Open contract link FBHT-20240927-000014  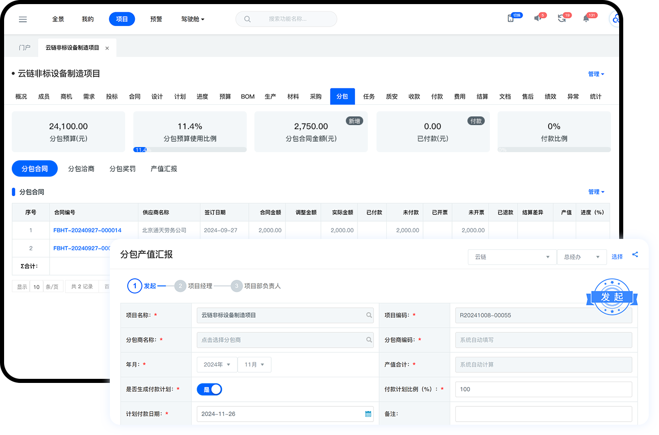pyautogui.click(x=87, y=230)
